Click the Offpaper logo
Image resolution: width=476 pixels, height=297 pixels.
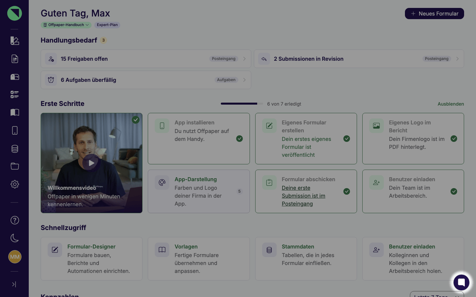(15, 13)
